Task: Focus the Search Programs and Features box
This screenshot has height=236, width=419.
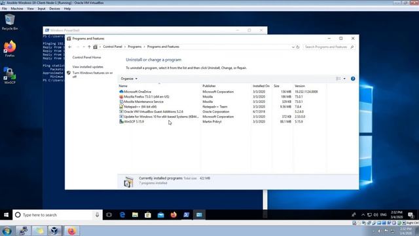Action: pyautogui.click(x=329, y=47)
